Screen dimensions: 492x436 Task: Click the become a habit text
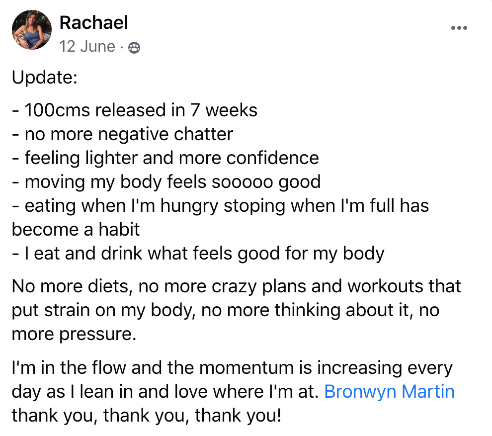[76, 230]
